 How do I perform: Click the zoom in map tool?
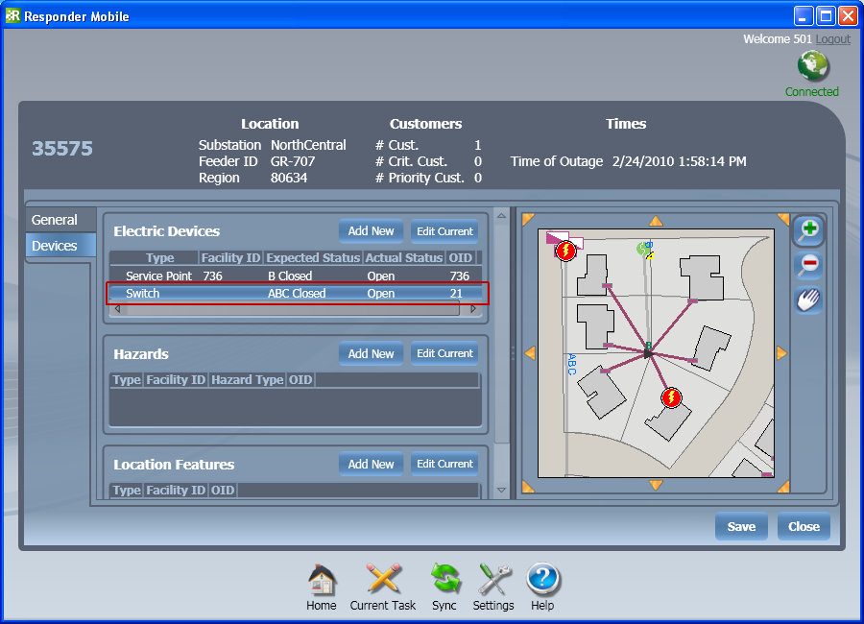[x=808, y=230]
